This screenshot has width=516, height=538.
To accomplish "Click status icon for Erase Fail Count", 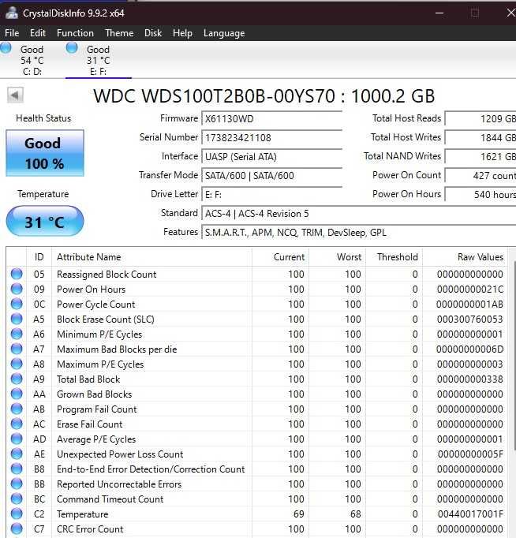I will pyautogui.click(x=17, y=424).
